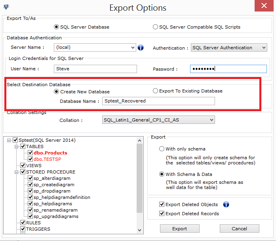Expand the Collation dropdown list
The image size is (276, 241).
point(211,120)
